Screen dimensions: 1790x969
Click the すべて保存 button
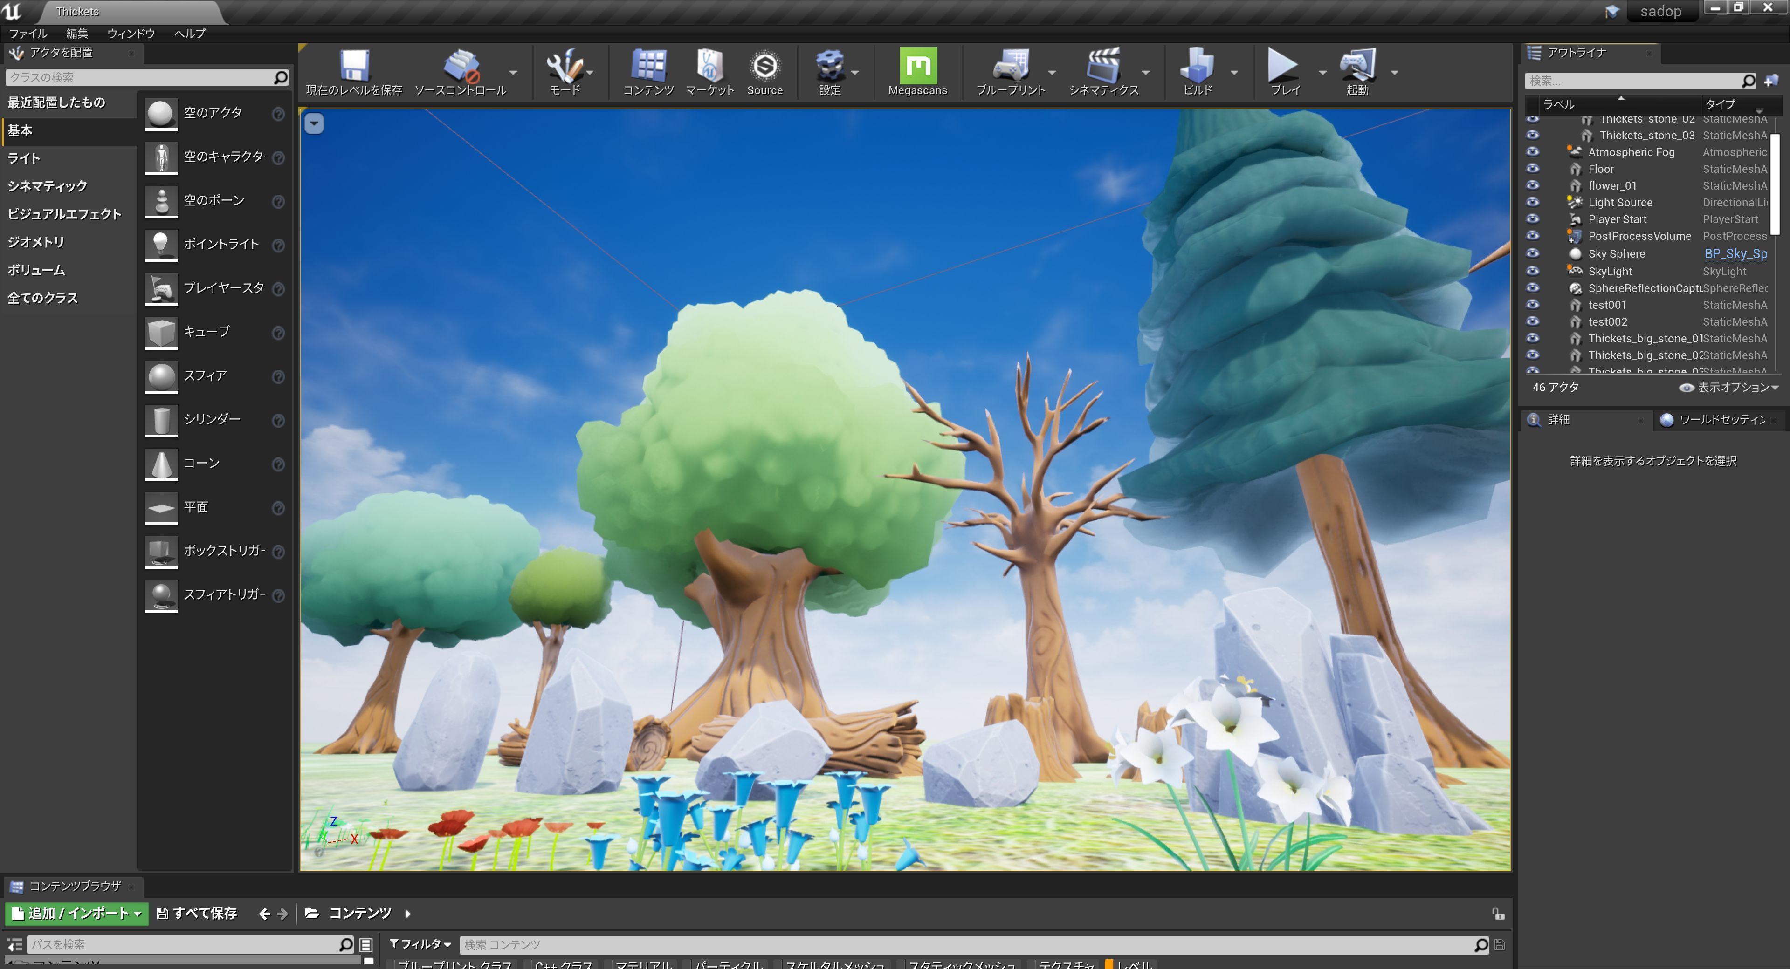tap(197, 914)
